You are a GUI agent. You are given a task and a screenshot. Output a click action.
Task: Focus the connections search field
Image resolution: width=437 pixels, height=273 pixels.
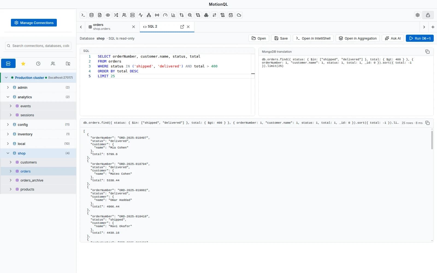(38, 46)
